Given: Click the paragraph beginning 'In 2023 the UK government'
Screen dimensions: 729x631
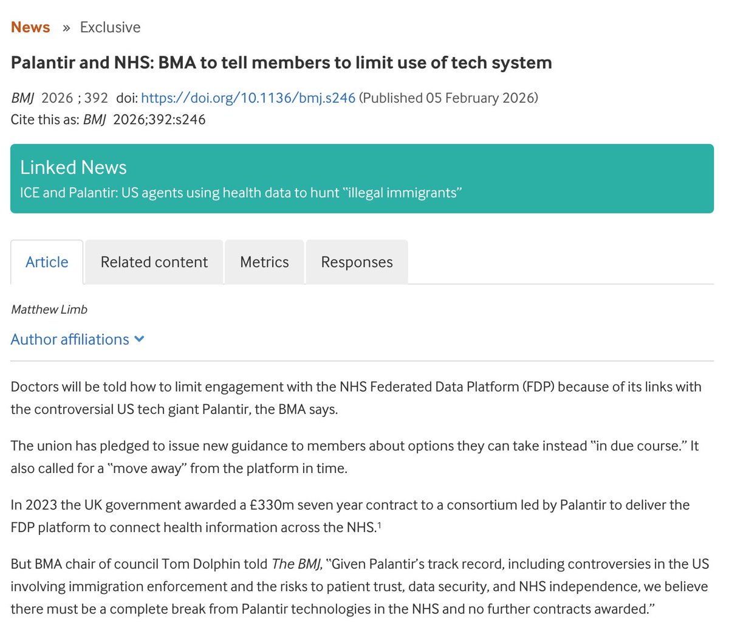Looking at the screenshot, I should [351, 516].
